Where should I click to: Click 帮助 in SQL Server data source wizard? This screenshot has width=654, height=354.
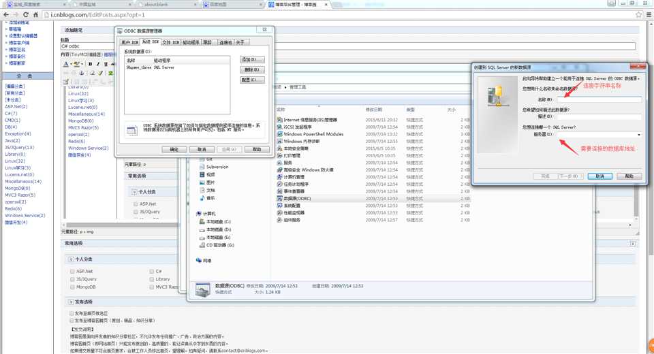coord(629,176)
